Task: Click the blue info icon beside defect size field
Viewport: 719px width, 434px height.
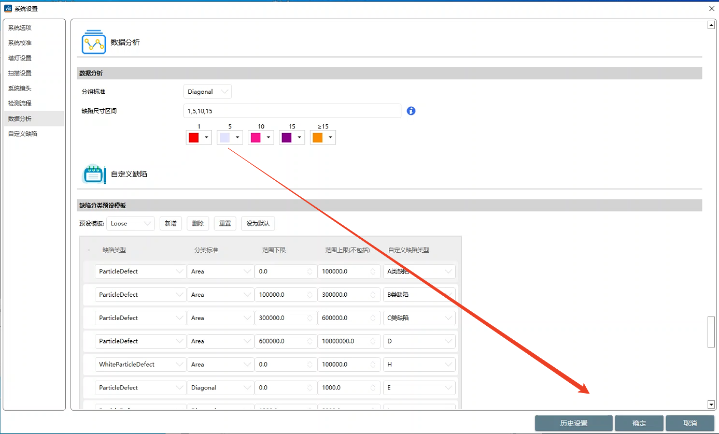Action: pos(411,111)
